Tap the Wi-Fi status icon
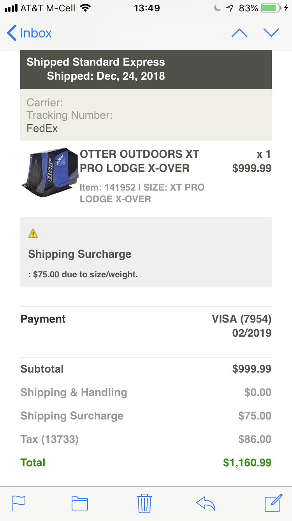 (x=84, y=8)
